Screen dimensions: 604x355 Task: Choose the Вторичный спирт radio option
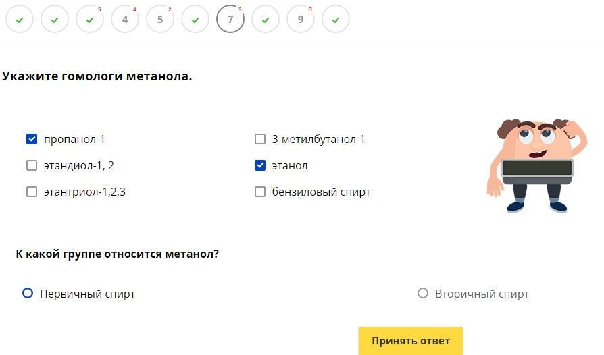[423, 294]
